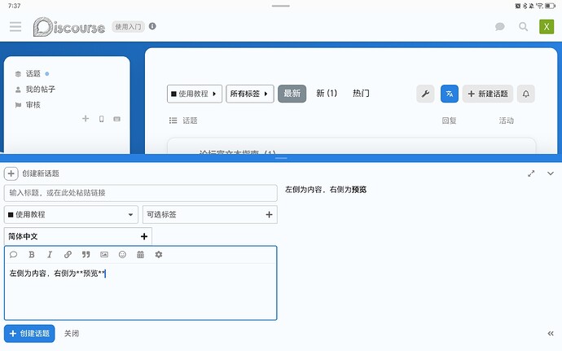Image resolution: width=562 pixels, height=351 pixels.
Task: Sort by the 回复 column header
Action: tap(449, 121)
